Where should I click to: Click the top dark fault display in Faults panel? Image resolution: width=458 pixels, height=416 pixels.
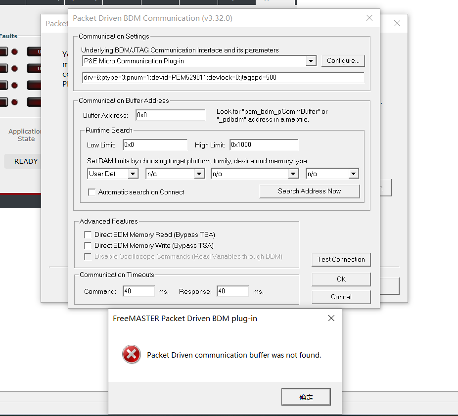point(35,51)
